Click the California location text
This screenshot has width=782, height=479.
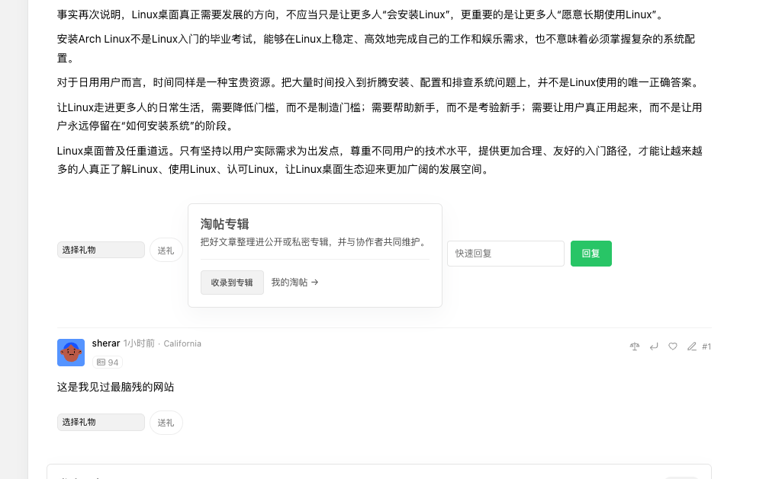click(182, 343)
